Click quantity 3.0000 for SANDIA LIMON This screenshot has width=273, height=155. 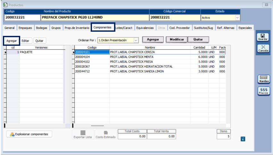pyautogui.click(x=199, y=71)
